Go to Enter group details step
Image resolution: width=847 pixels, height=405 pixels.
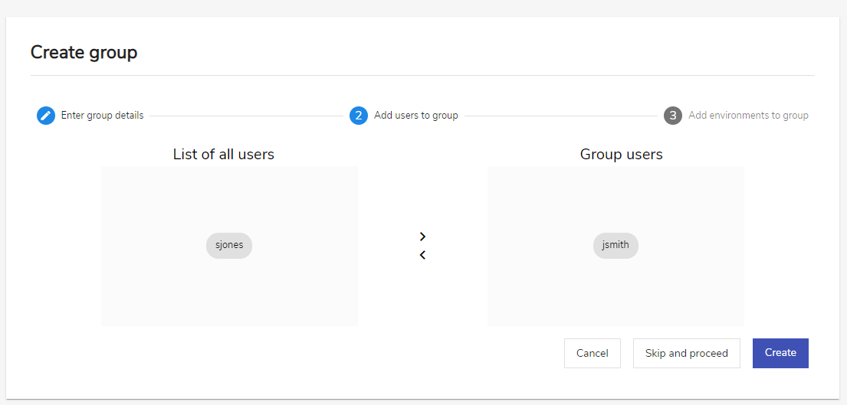point(102,116)
